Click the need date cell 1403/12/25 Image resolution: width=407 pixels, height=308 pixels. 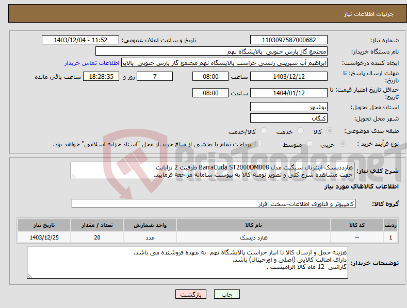(x=44, y=237)
